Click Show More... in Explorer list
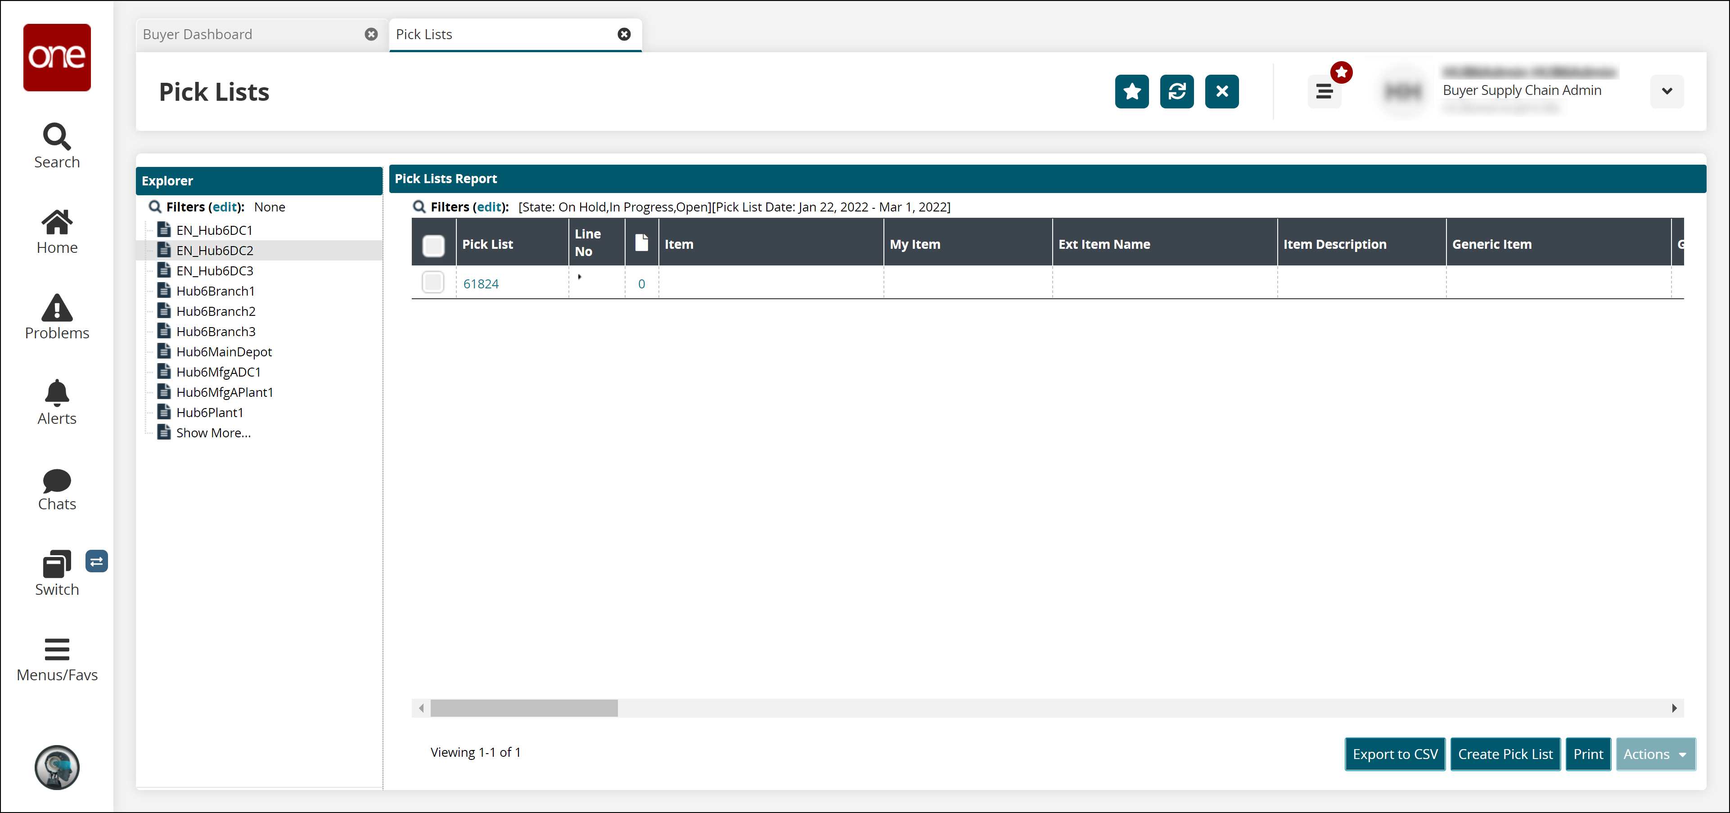This screenshot has height=813, width=1730. pyautogui.click(x=213, y=433)
